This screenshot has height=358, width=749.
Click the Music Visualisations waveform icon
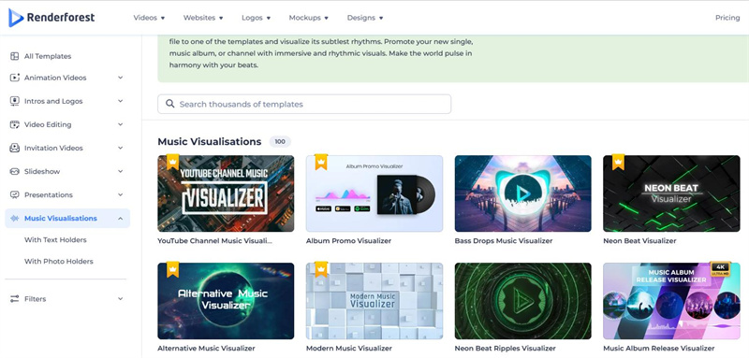15,219
